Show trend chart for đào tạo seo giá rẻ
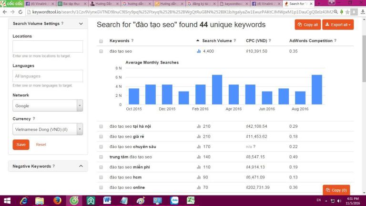This screenshot has width=366, height=206. 199,137
